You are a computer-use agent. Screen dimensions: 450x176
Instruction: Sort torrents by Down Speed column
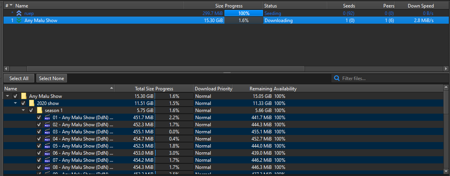click(x=415, y=6)
